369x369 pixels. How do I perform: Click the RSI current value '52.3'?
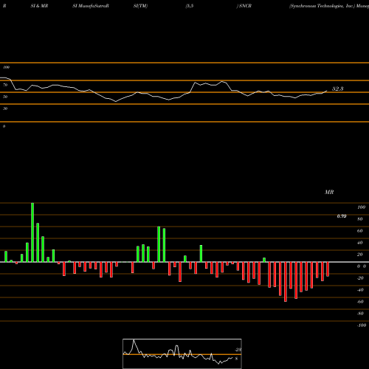coord(338,89)
